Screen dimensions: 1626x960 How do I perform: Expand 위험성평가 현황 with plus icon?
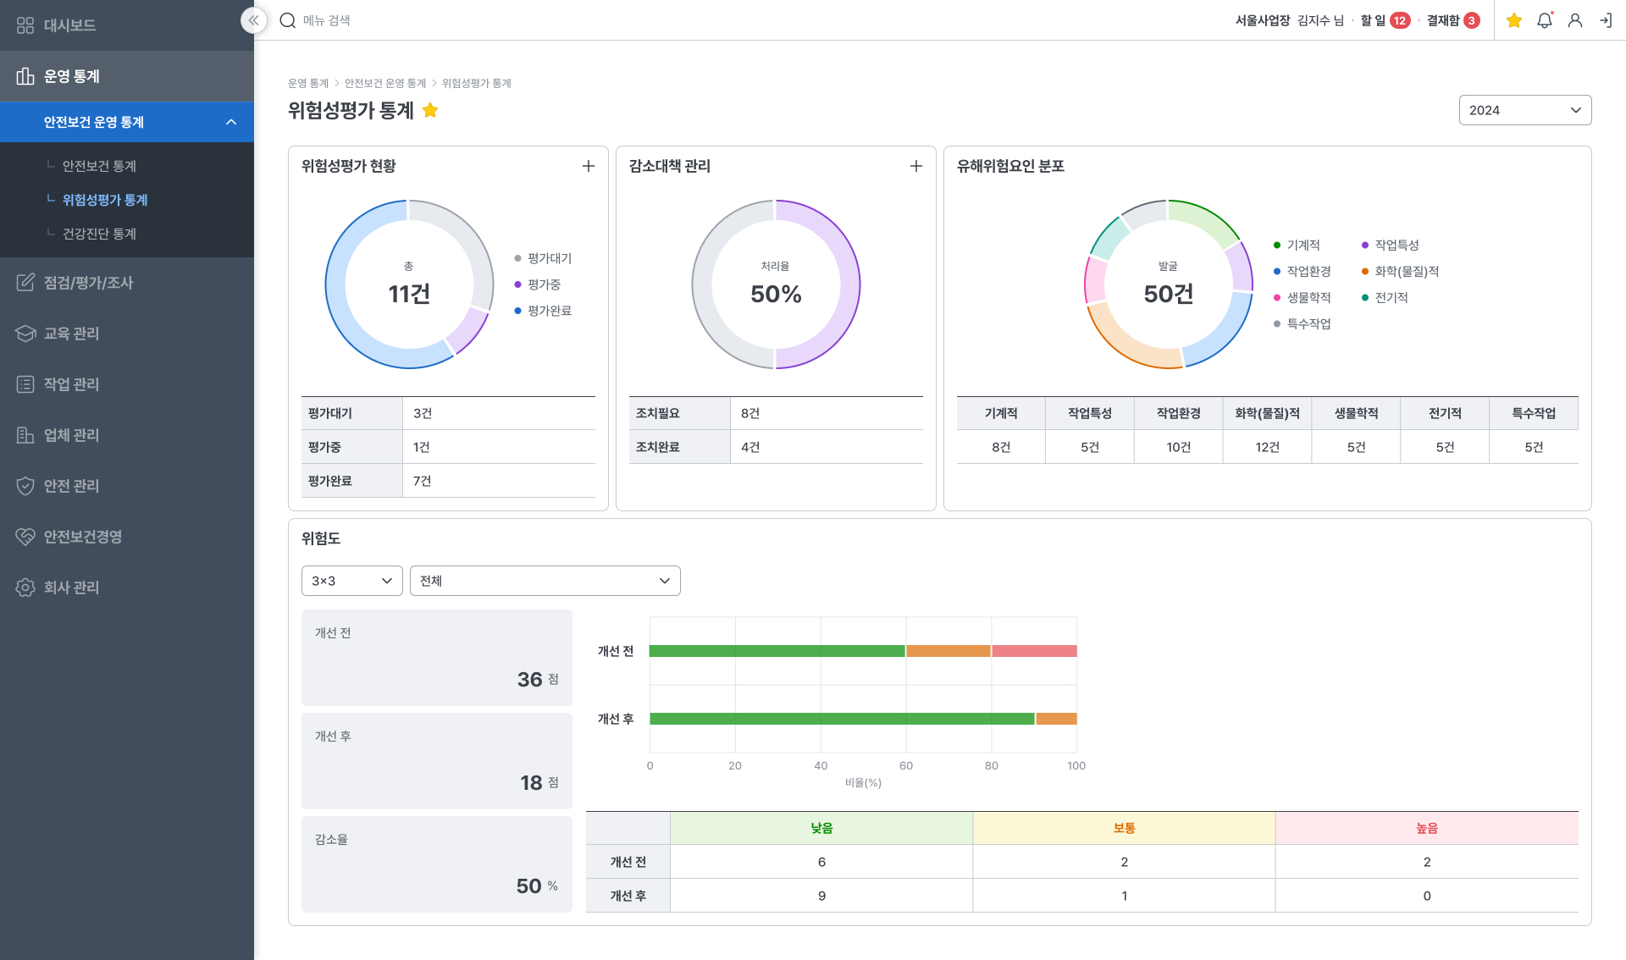tap(589, 167)
